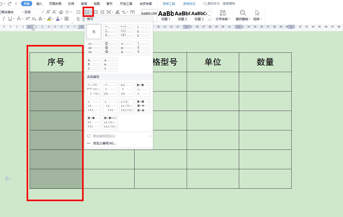
Task: Switch to the 开发工具 tab
Action: 126,4
